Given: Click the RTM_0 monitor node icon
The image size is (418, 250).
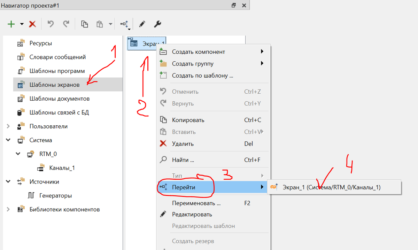Looking at the screenshot, I should [31, 154].
